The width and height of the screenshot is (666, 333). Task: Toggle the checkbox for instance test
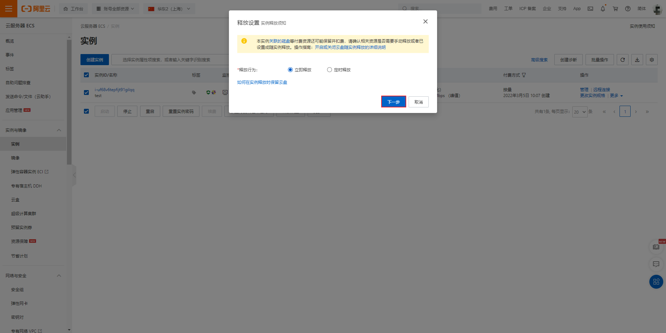point(86,93)
